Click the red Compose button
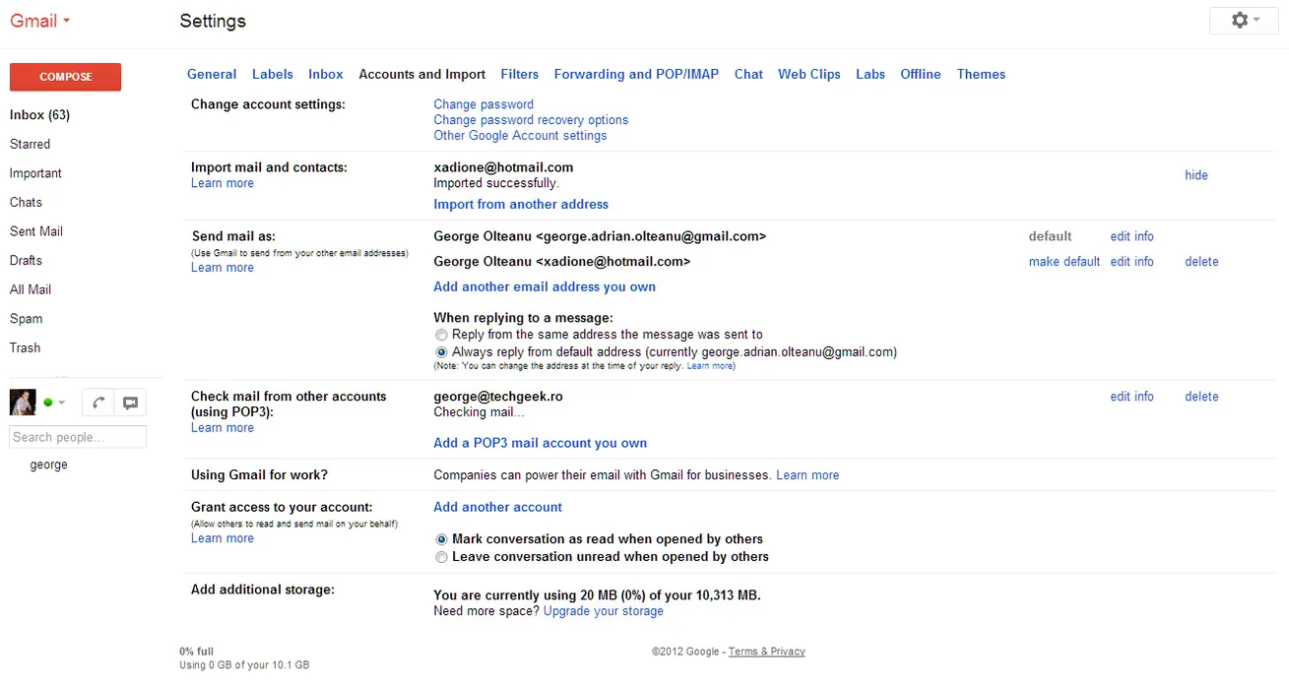The width and height of the screenshot is (1289, 689). tap(65, 77)
